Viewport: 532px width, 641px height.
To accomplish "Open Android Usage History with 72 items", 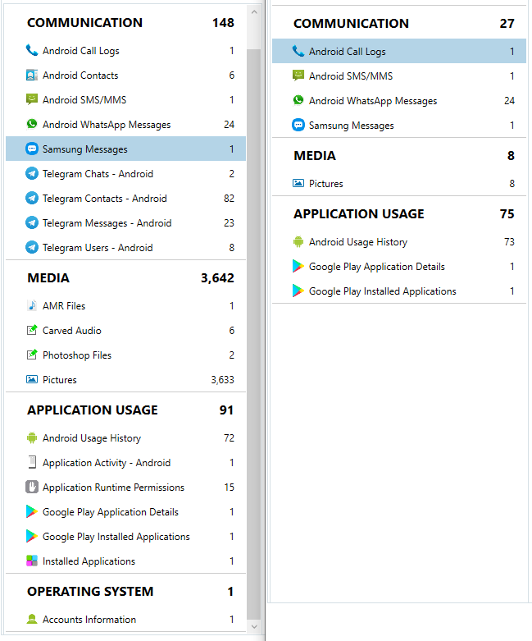I will pos(125,437).
